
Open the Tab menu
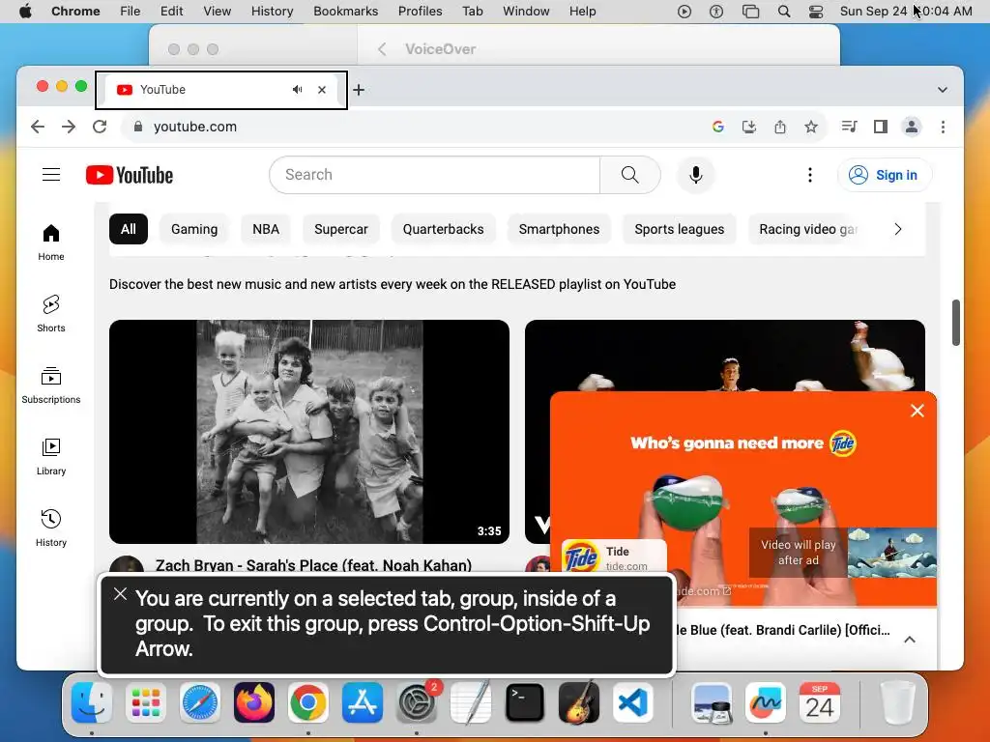pos(472,12)
